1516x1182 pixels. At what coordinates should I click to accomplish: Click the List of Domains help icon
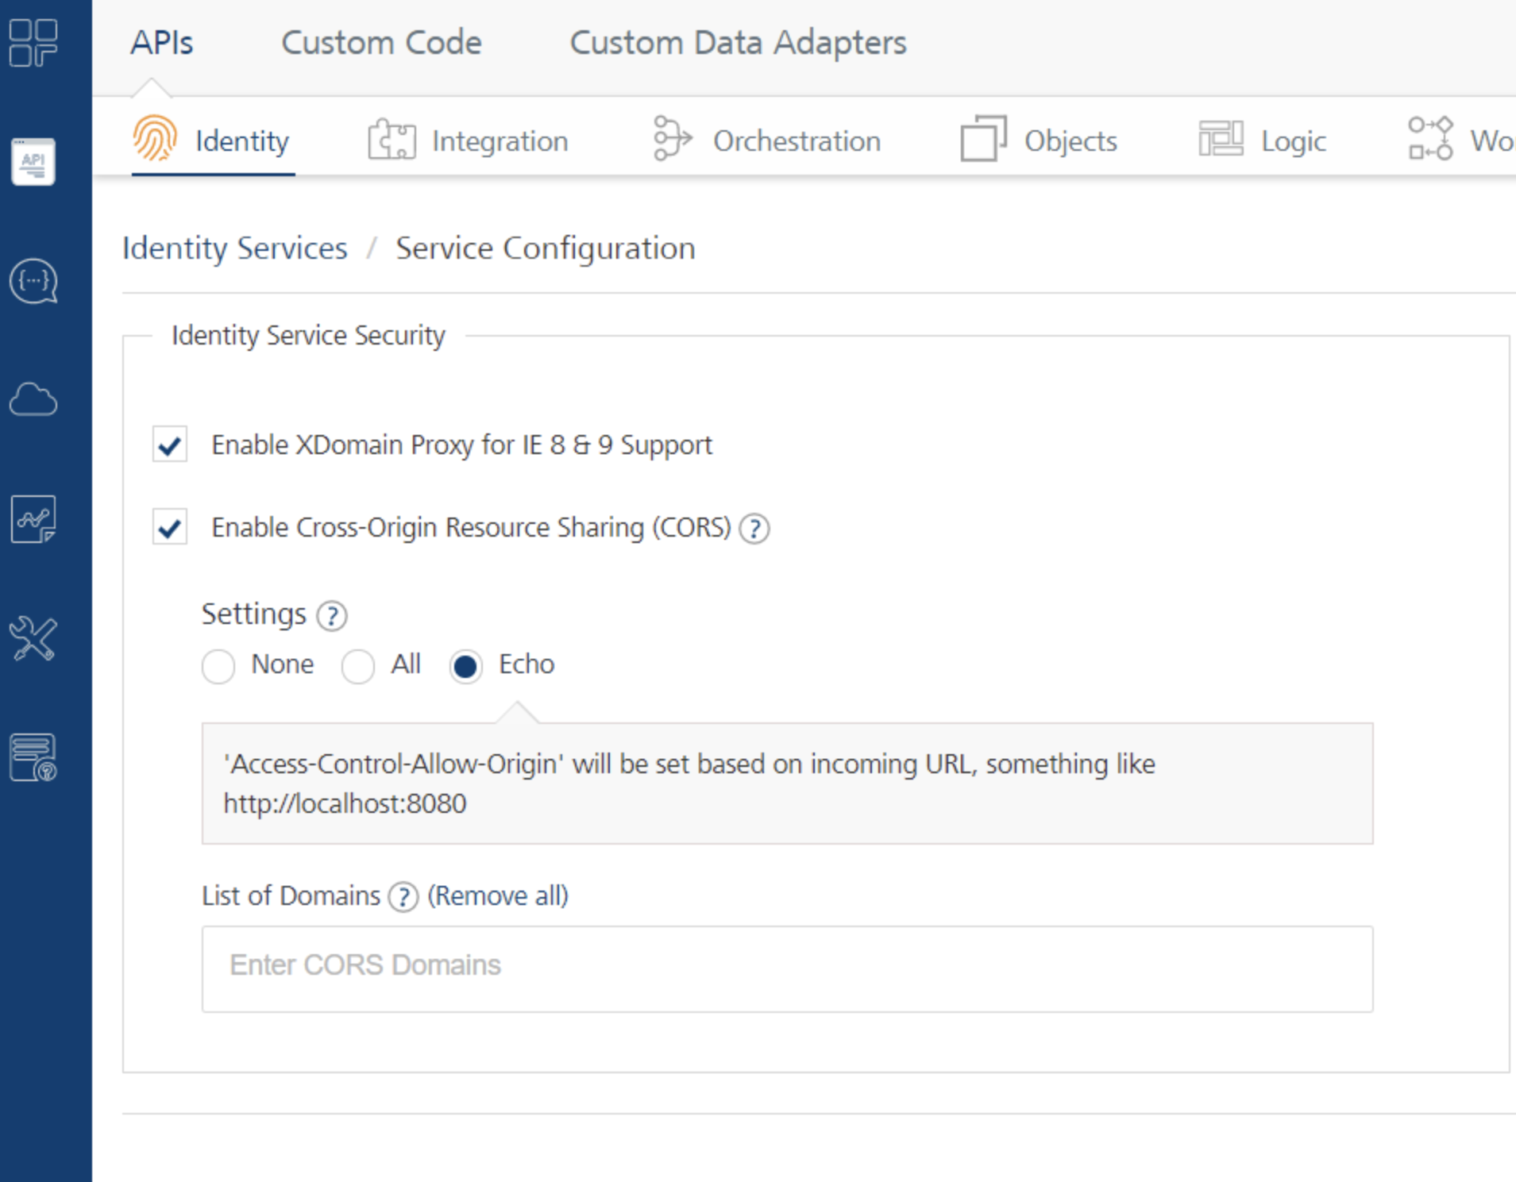point(403,897)
